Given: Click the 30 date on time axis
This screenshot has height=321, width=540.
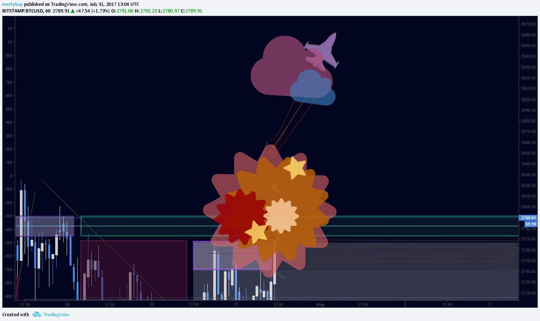Looking at the screenshot, I should 152,304.
